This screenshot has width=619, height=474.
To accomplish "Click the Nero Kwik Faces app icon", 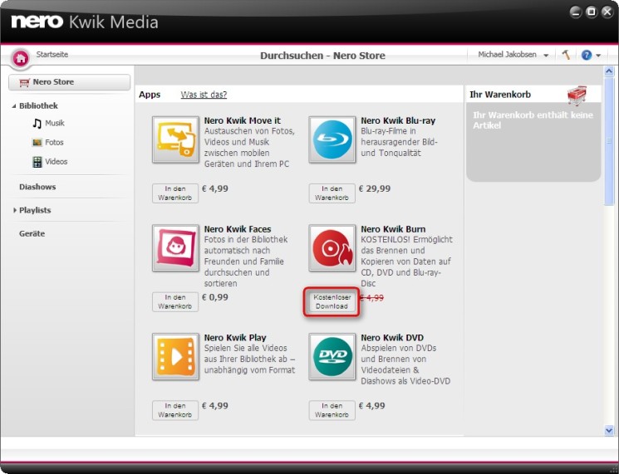I will coord(176,248).
